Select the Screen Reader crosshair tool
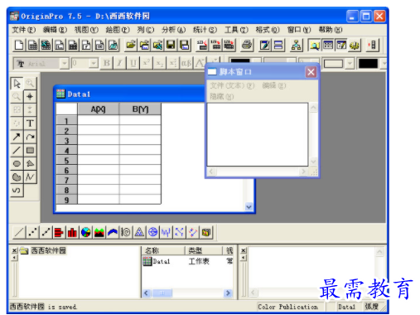 pos(30,96)
